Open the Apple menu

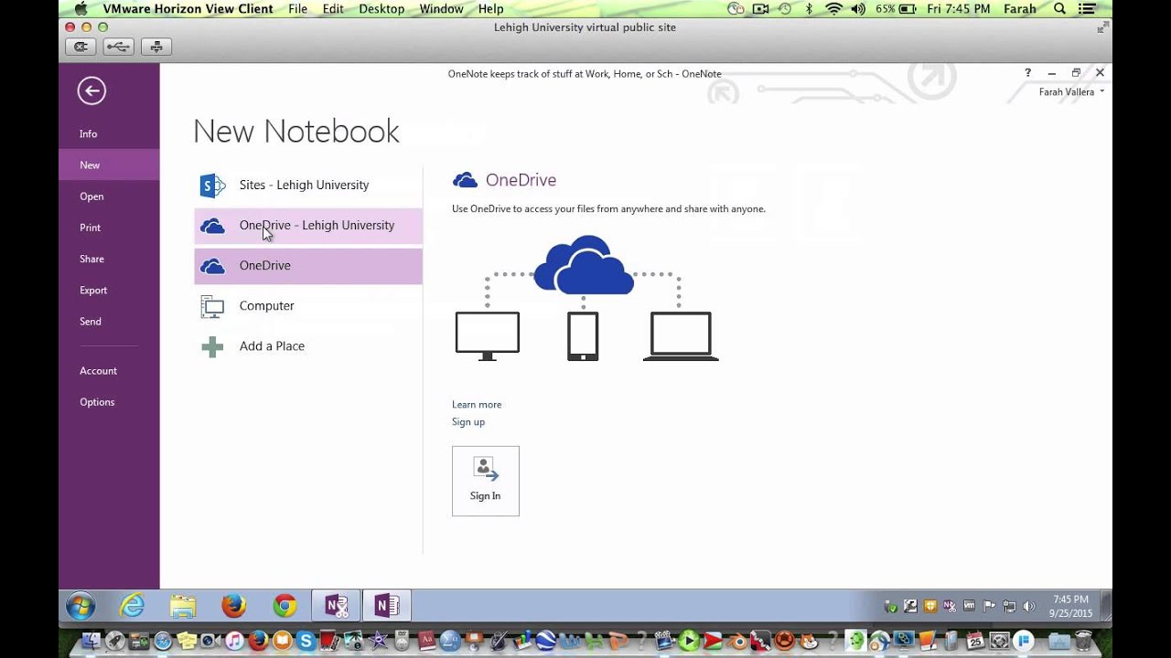coord(80,9)
